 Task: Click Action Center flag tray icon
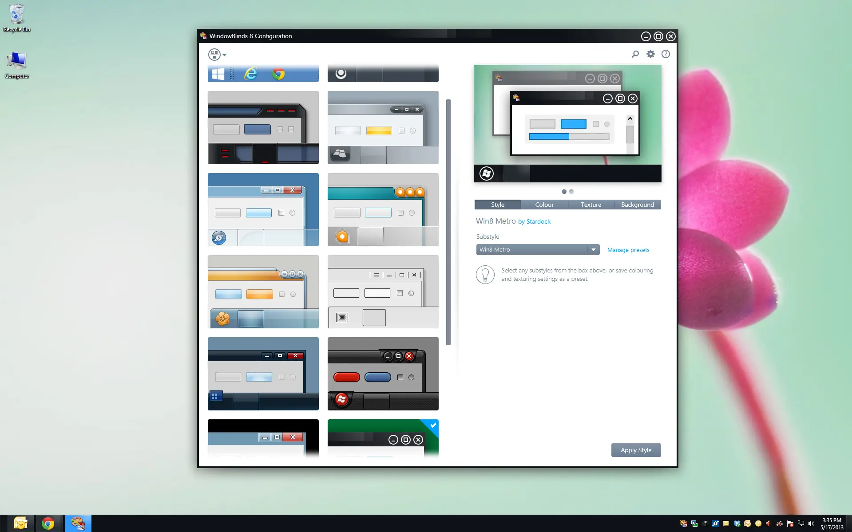pyautogui.click(x=790, y=524)
